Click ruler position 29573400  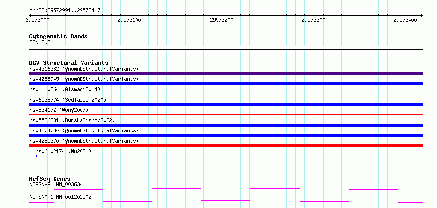tap(405, 20)
